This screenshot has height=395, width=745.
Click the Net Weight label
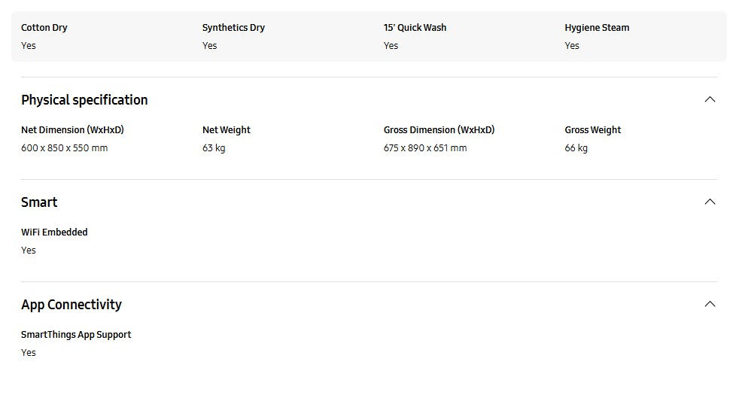(227, 130)
